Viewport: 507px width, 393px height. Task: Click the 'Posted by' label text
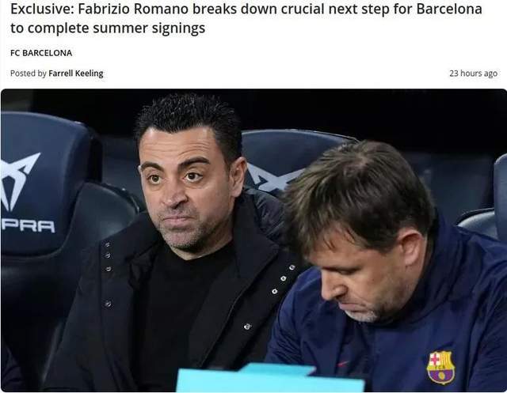click(29, 74)
